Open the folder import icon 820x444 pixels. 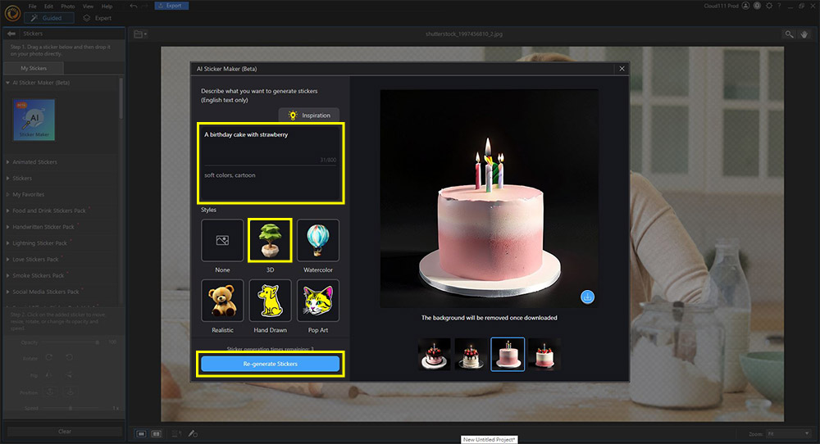pyautogui.click(x=140, y=34)
